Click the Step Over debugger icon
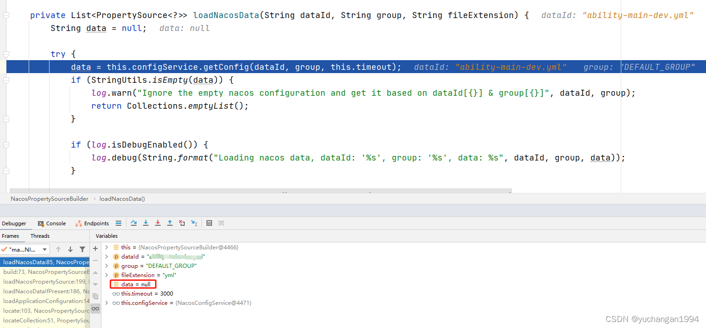706x328 pixels. pyautogui.click(x=133, y=223)
